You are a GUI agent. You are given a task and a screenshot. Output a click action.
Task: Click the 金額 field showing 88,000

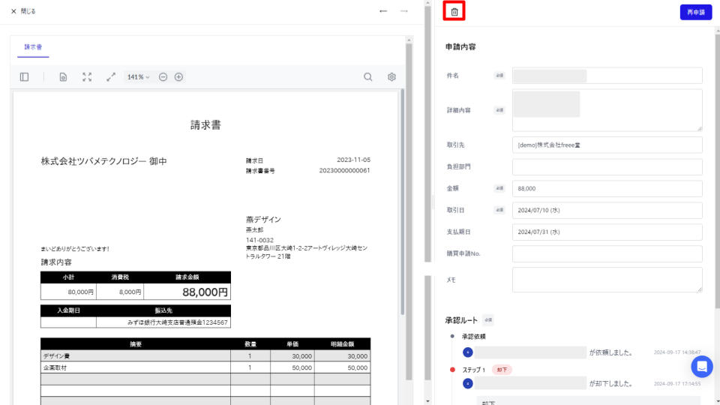click(x=607, y=189)
